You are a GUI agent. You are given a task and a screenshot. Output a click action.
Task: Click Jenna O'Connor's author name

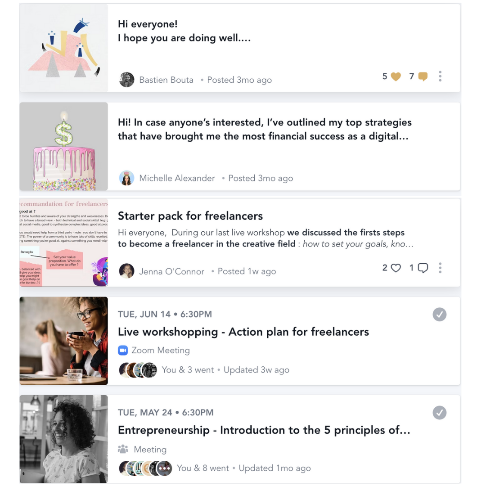[171, 271]
